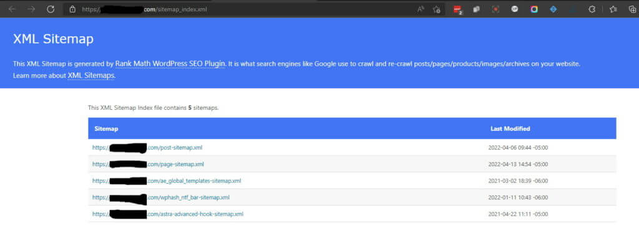Click the browser forward arrow
Image resolution: width=639 pixels, height=251 pixels.
pos(31,9)
